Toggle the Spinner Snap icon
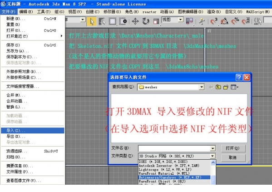The width and height of the screenshot is (272, 192). tap(246, 21)
